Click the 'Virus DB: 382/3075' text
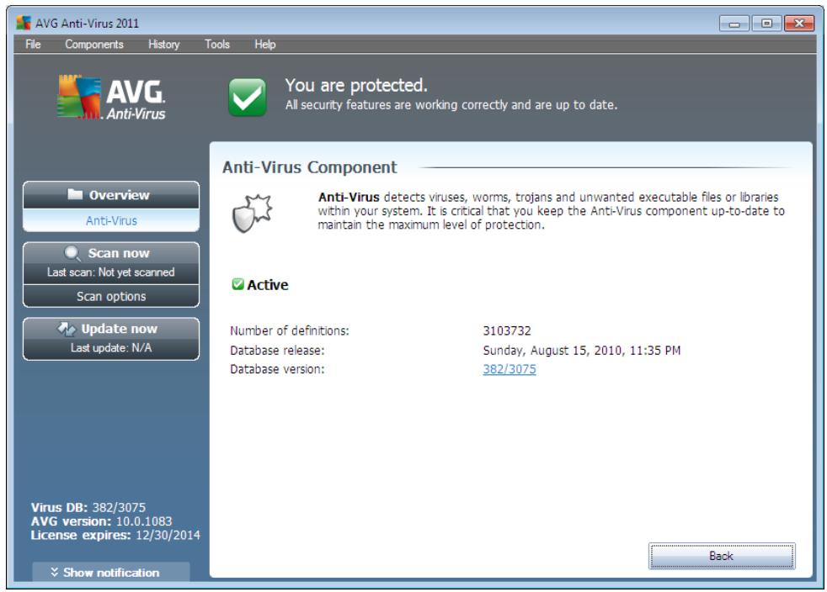Viewport: 827px width, 592px height. (x=88, y=507)
